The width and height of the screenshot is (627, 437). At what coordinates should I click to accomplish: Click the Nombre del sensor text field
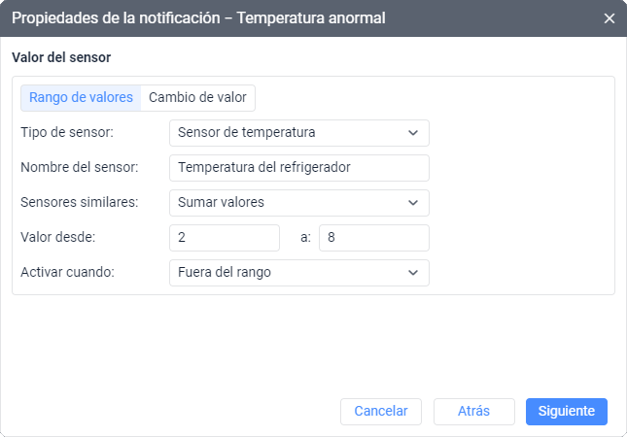pyautogui.click(x=298, y=167)
